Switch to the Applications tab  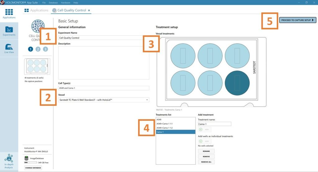[36, 10]
